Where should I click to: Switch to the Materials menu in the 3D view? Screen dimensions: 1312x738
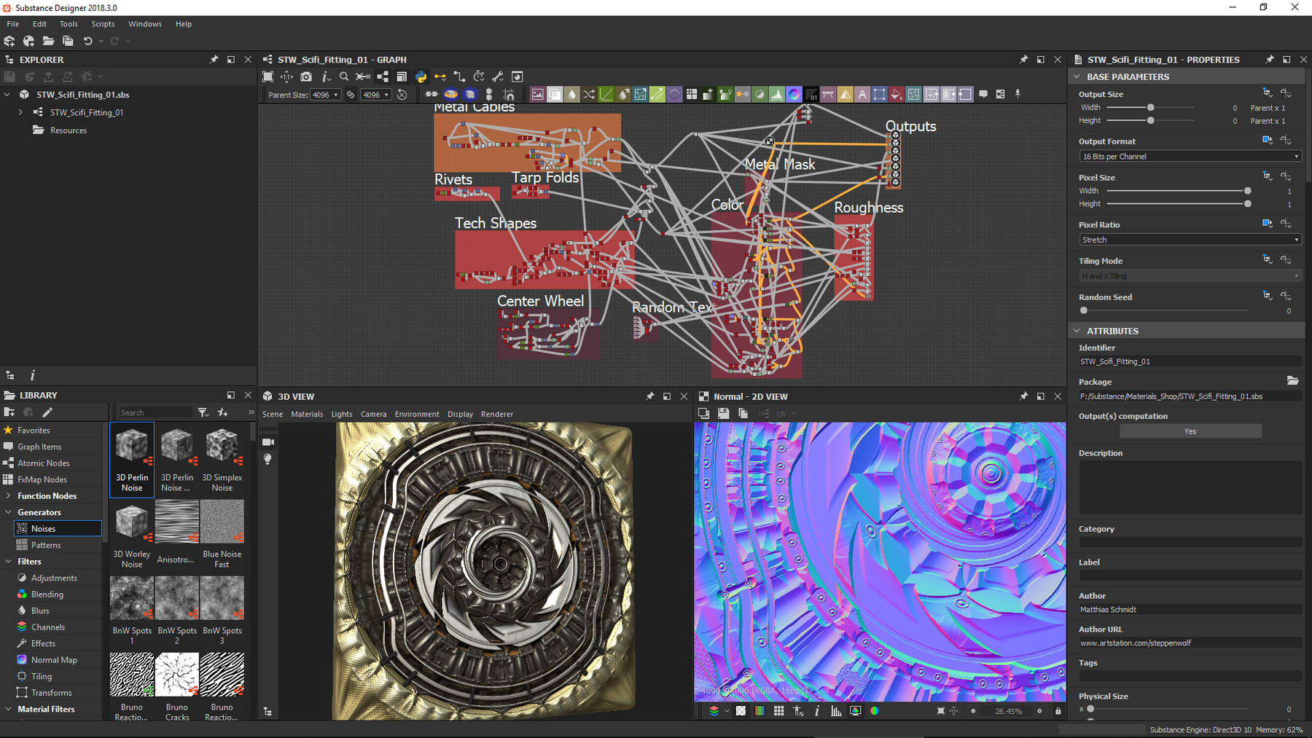point(307,414)
